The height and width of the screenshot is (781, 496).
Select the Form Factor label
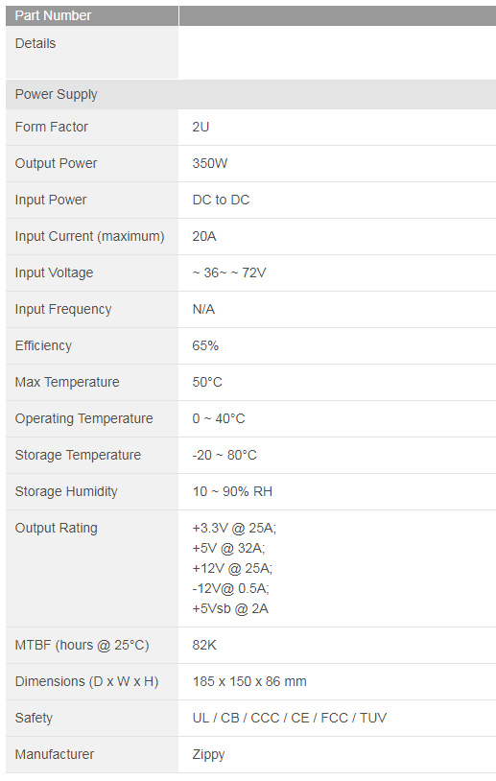(x=51, y=127)
